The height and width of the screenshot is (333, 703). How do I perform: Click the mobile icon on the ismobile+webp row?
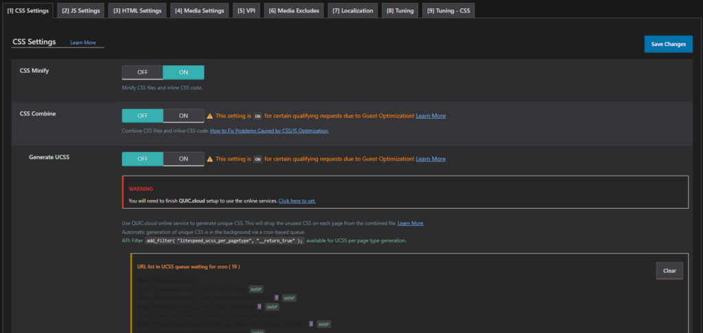coord(277,297)
